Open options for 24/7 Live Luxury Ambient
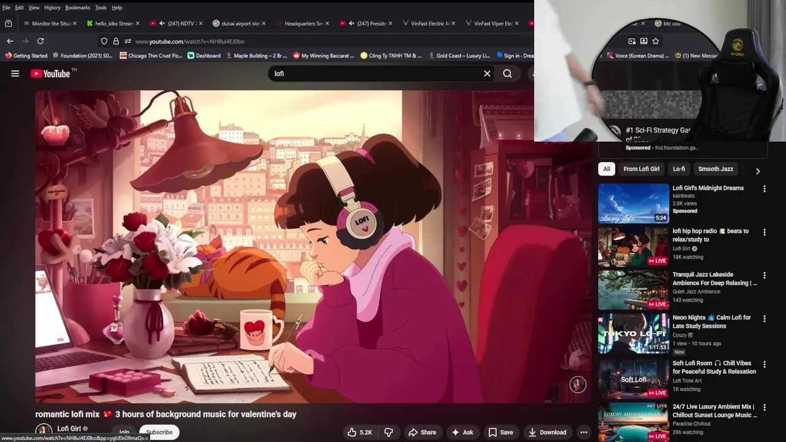786x442 pixels. point(765,408)
